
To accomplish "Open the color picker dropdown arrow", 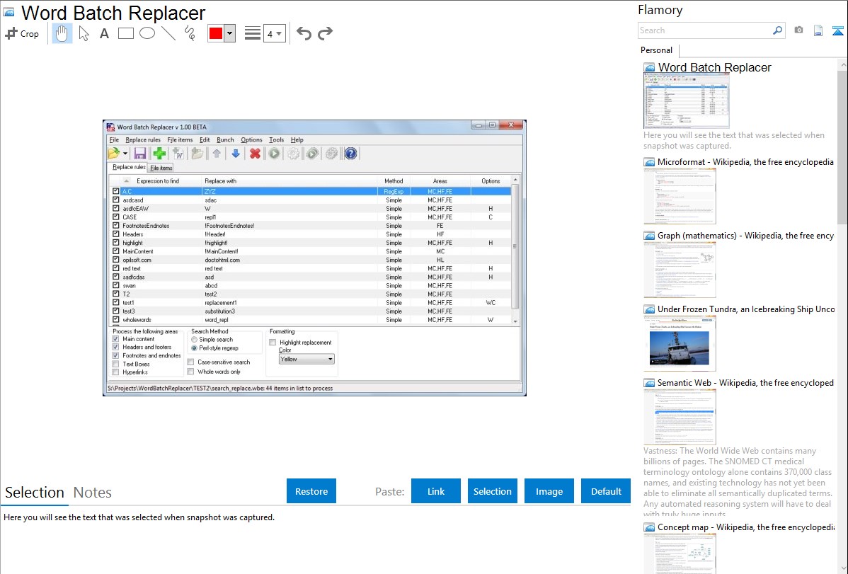I will (x=229, y=33).
